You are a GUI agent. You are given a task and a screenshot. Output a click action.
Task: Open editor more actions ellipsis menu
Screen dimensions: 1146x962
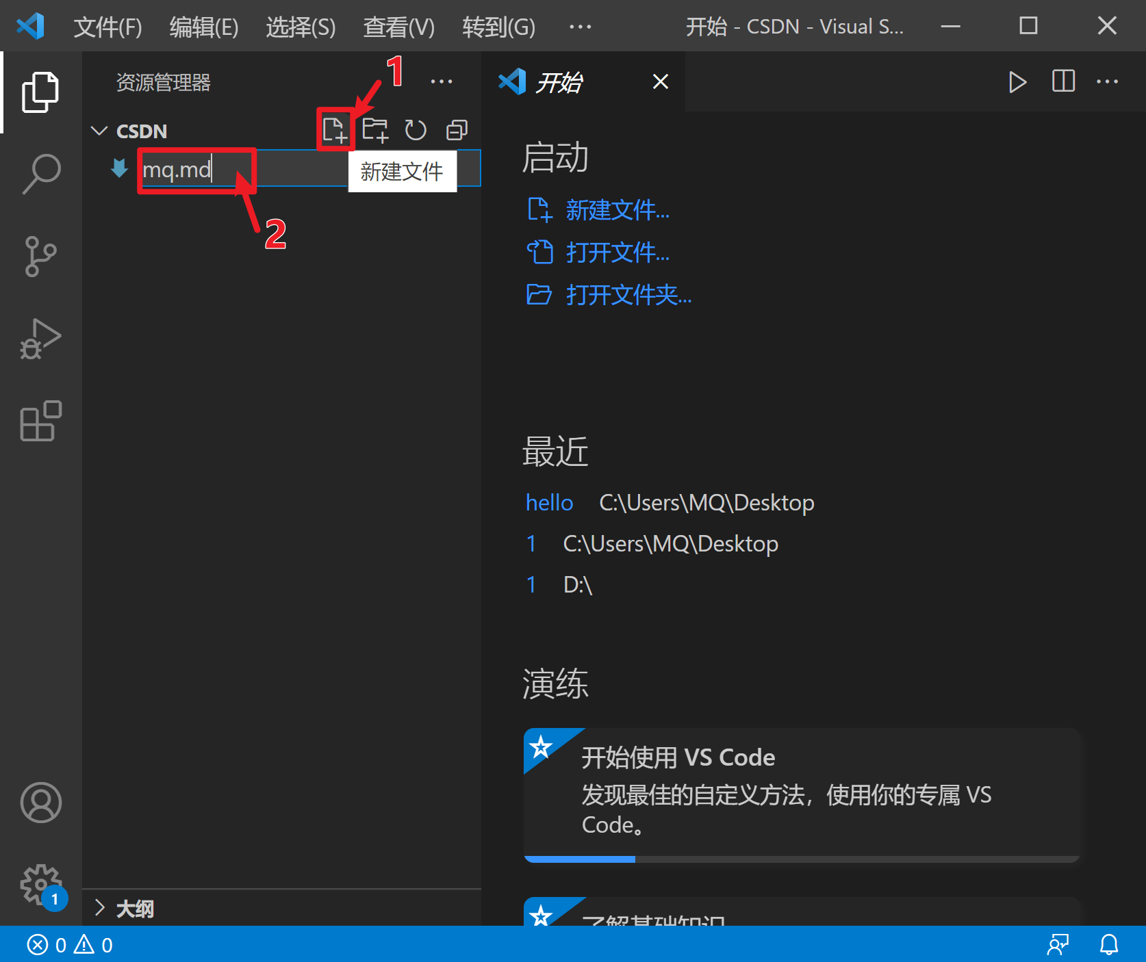point(1108,81)
